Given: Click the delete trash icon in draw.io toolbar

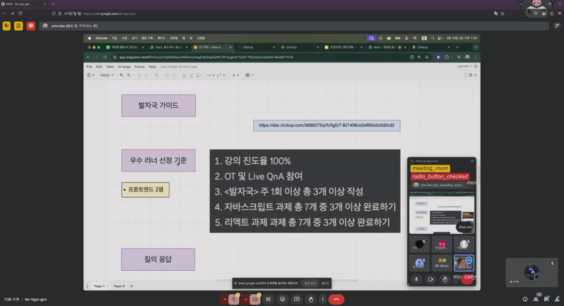Looking at the screenshot, I should [156, 75].
